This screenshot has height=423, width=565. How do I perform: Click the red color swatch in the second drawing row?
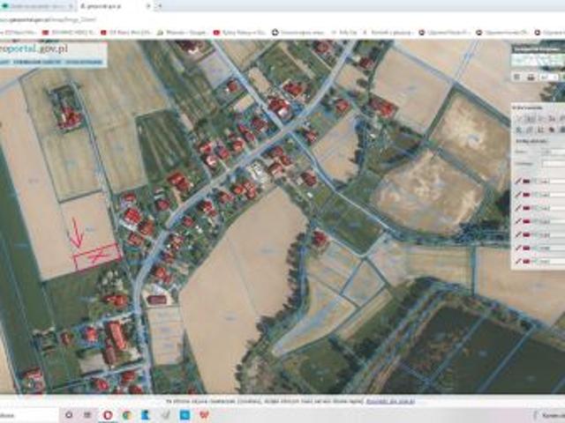point(528,195)
